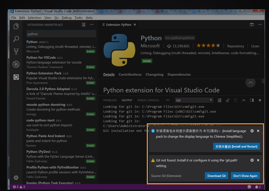The image size is (269, 191).
Task: Install Profile Python with PyVmMonitor
Action: (91, 177)
